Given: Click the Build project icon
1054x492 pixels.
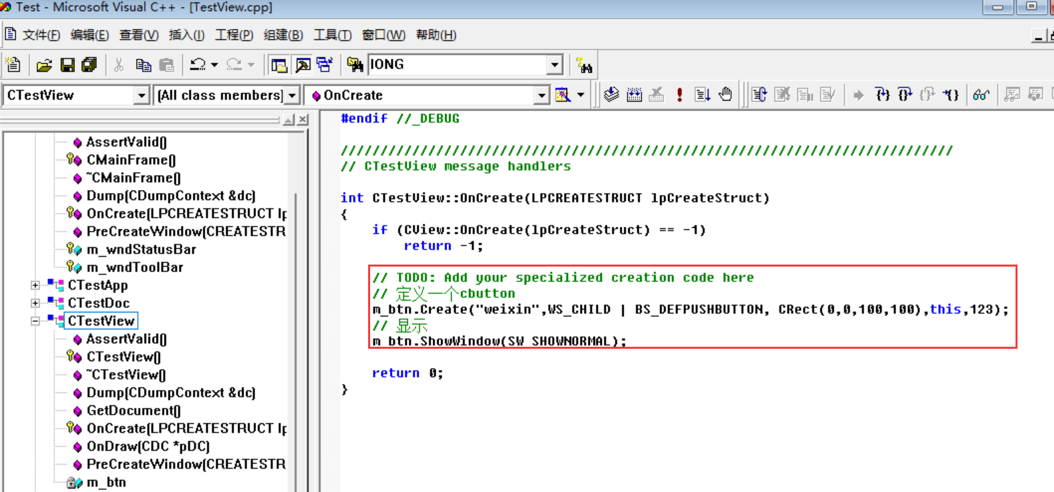Looking at the screenshot, I should 634,95.
